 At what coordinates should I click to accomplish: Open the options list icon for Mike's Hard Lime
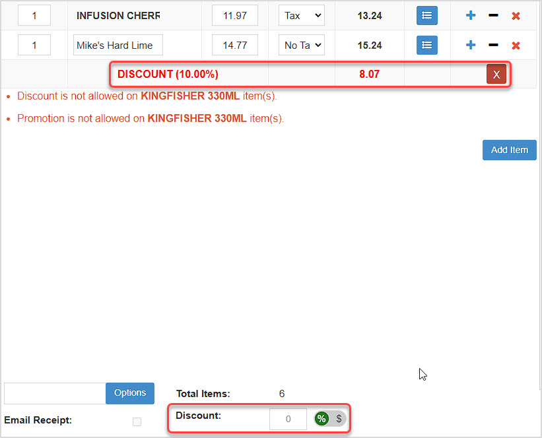pos(426,45)
